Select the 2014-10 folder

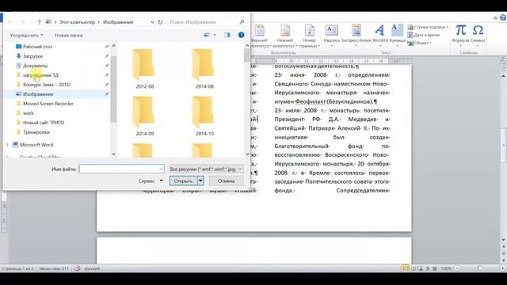coord(204,116)
